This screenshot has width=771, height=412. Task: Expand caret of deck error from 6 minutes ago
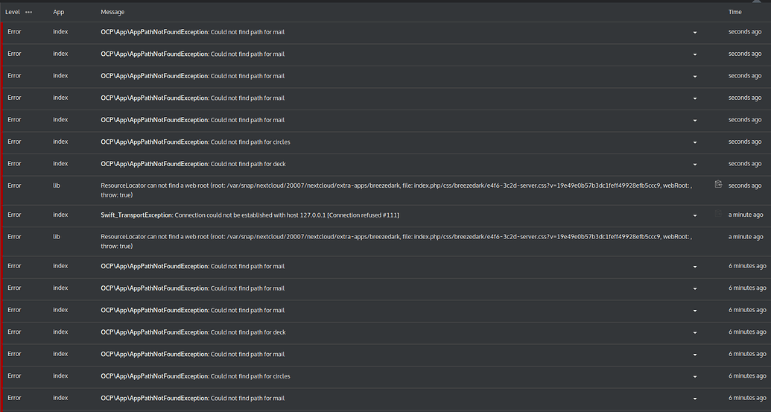click(x=695, y=333)
